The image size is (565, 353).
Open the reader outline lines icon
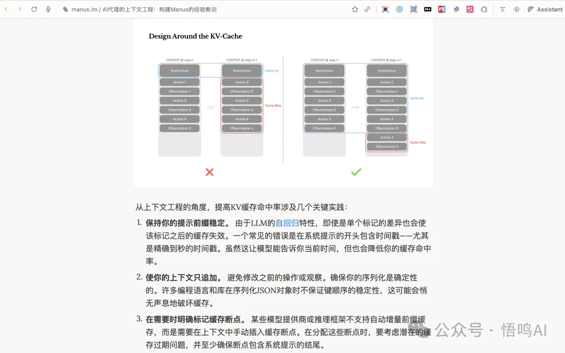point(502,9)
